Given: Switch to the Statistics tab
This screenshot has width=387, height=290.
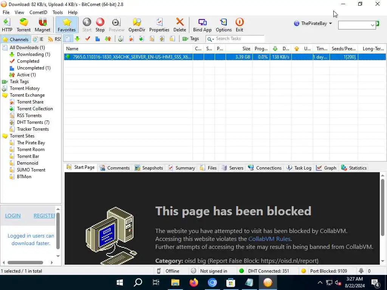Looking at the screenshot, I should (x=354, y=168).
